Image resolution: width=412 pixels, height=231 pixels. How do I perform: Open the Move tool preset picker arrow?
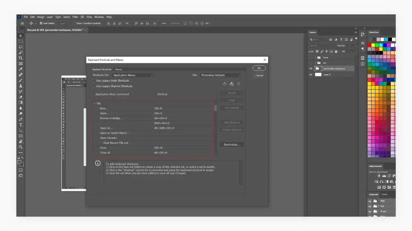[36, 23]
